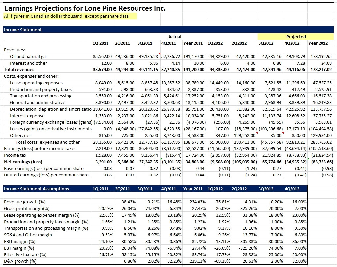Select the dark blue Income Statement header

pos(23,30)
